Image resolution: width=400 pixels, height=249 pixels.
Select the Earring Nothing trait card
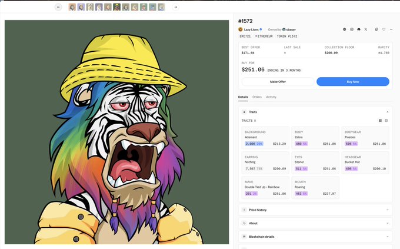pyautogui.click(x=265, y=163)
